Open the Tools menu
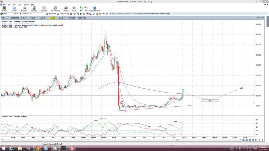 19,5
